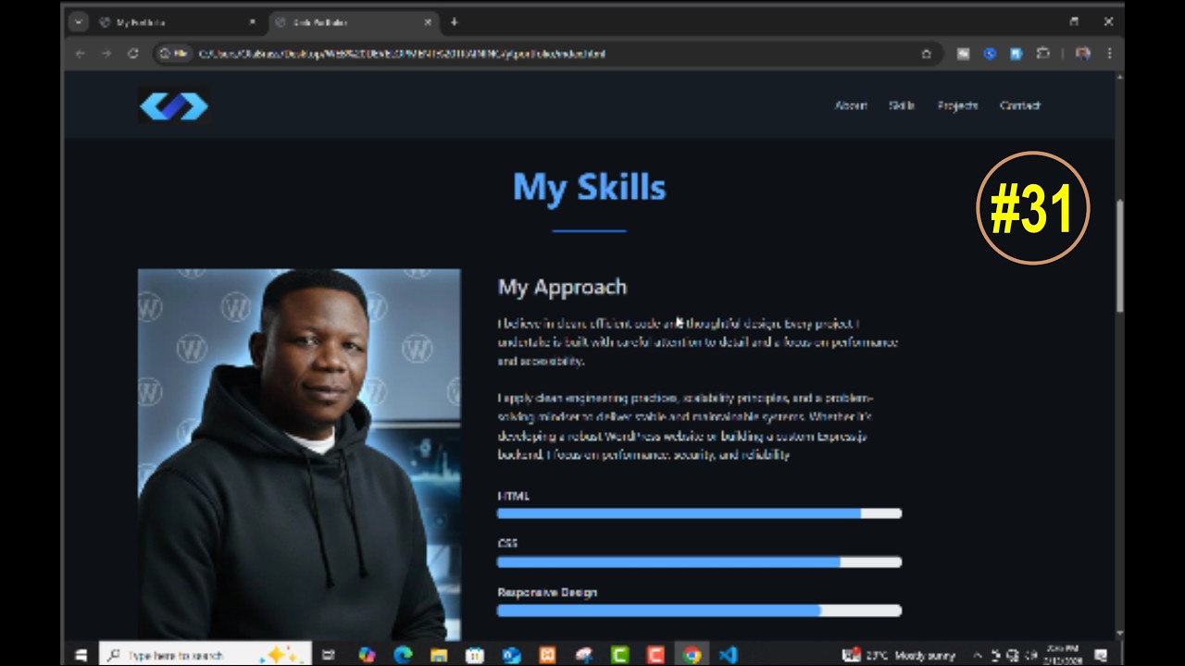Viewport: 1185px width, 666px height.
Task: Open Copilot from the taskbar
Action: [x=367, y=655]
